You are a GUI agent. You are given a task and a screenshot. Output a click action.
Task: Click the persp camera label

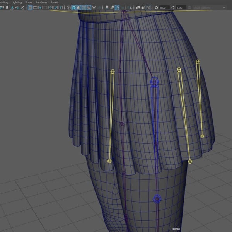(176, 229)
